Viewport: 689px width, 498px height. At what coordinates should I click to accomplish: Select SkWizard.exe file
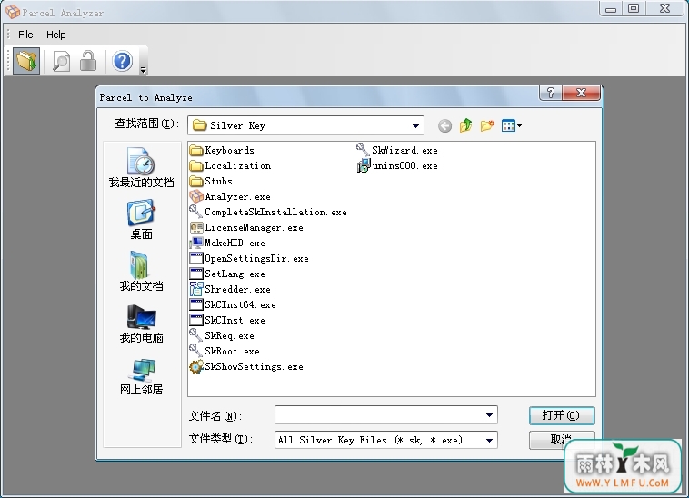(x=397, y=150)
